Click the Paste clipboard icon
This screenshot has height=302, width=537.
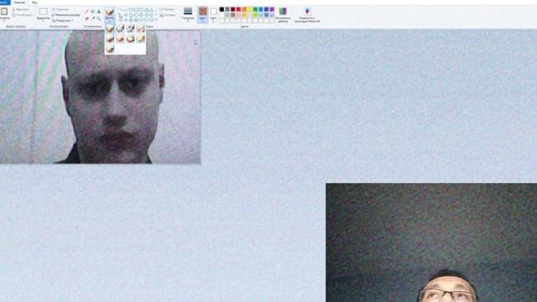[4, 11]
